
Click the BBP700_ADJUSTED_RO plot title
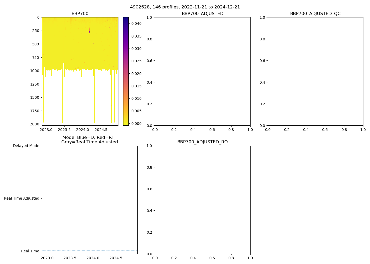coord(202,142)
